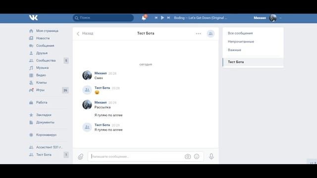Play the current track

click(162, 18)
